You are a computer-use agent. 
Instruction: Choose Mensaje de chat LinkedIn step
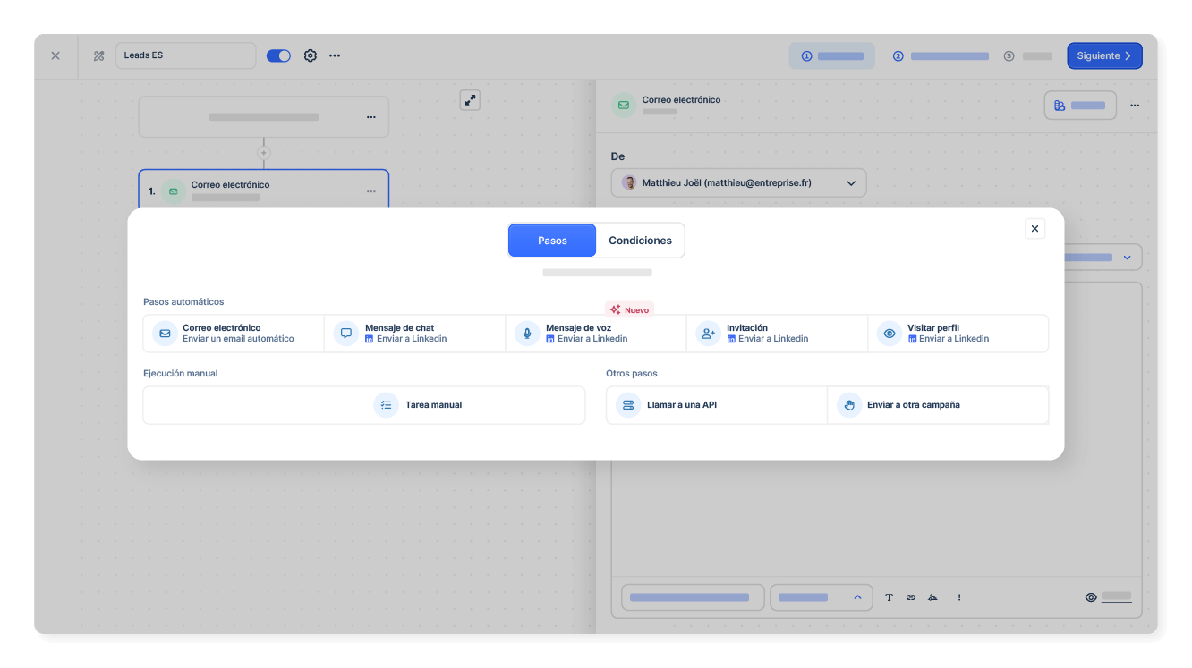tap(414, 334)
